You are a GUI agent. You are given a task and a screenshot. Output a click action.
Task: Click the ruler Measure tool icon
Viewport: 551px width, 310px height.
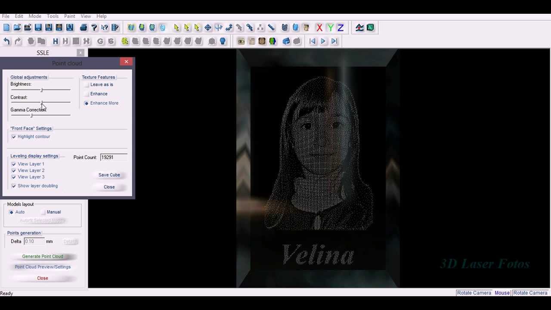pos(272,28)
